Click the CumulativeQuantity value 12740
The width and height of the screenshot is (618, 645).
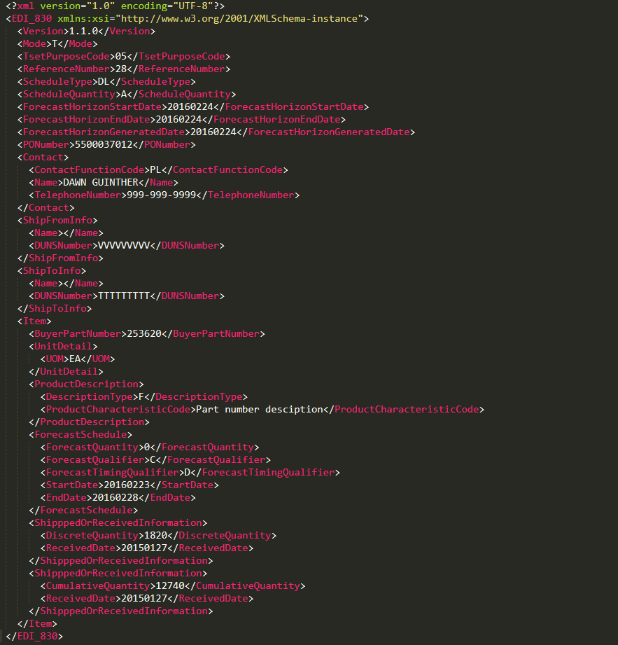pyautogui.click(x=170, y=585)
